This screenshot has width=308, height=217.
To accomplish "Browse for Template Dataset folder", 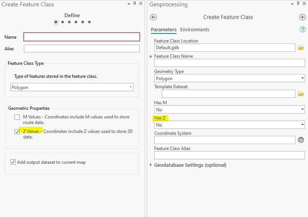I will point(301,94).
